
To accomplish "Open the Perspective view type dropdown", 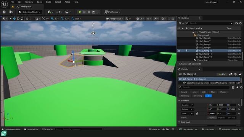I will click(x=115, y=19).
